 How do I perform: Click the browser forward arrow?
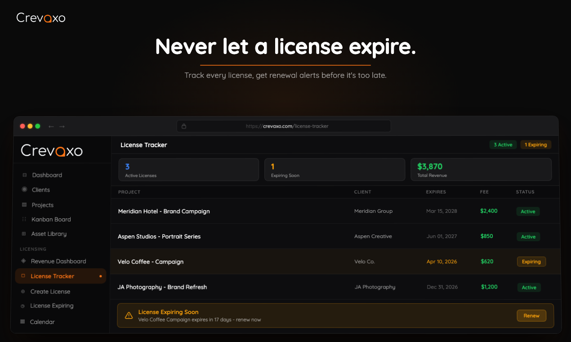[x=62, y=126]
